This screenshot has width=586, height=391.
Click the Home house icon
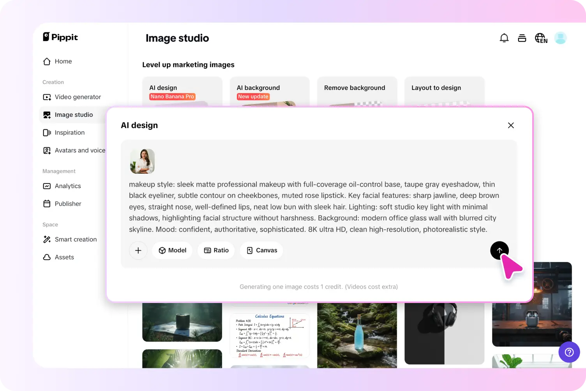pyautogui.click(x=47, y=62)
